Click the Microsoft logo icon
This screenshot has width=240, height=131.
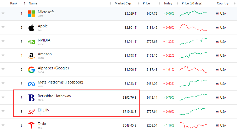[31, 14]
